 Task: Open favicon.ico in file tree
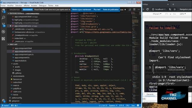point(17,79)
